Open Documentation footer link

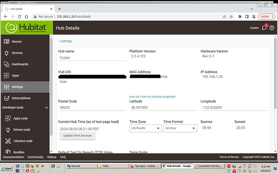pos(13,157)
